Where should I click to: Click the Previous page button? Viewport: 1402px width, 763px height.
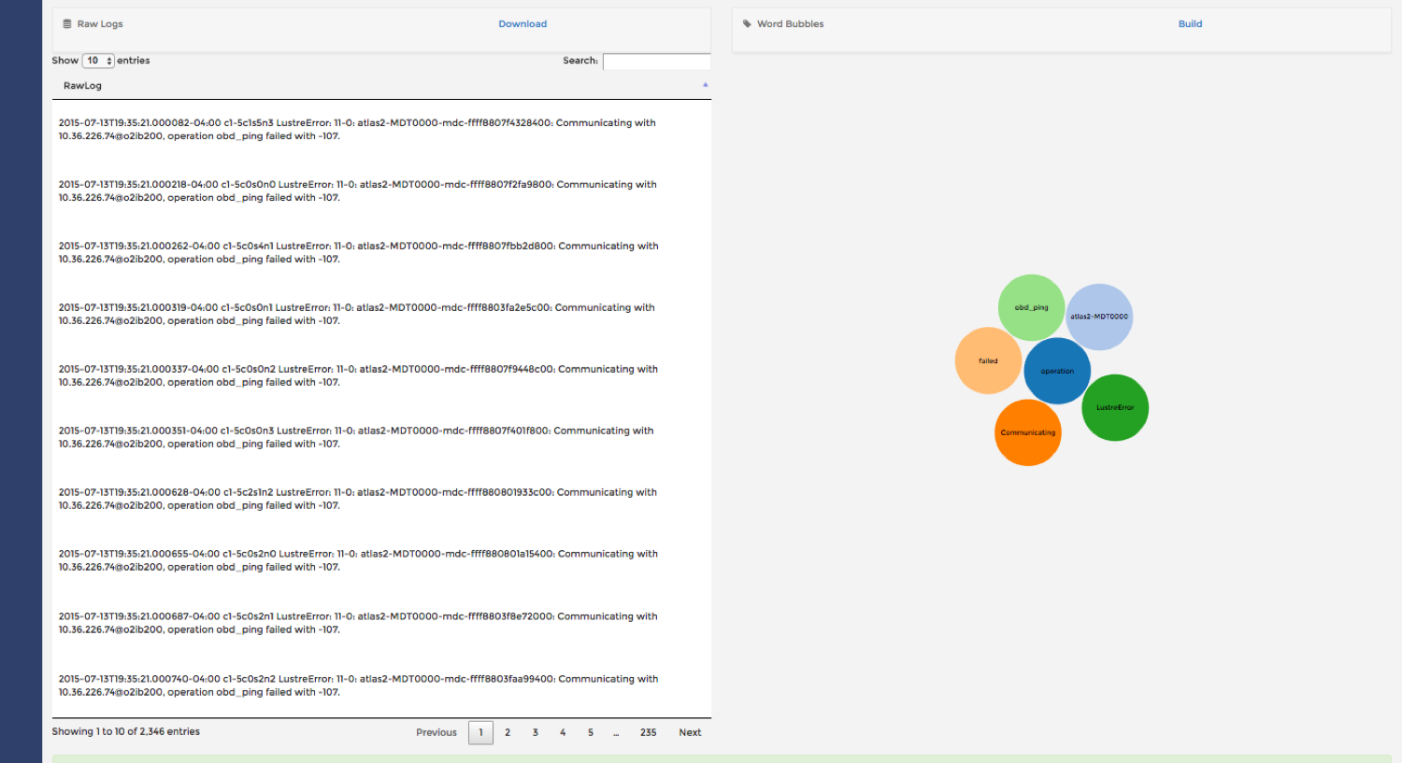point(436,732)
